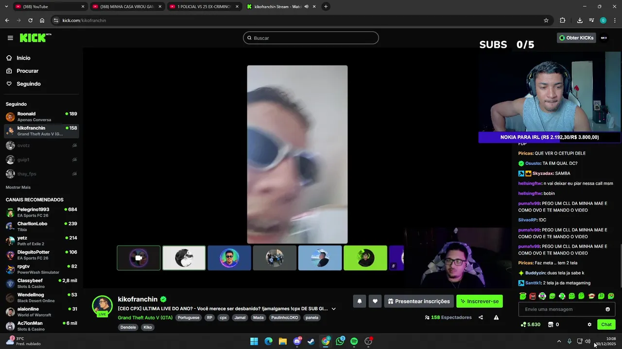Open the Seguindo page

click(x=29, y=84)
